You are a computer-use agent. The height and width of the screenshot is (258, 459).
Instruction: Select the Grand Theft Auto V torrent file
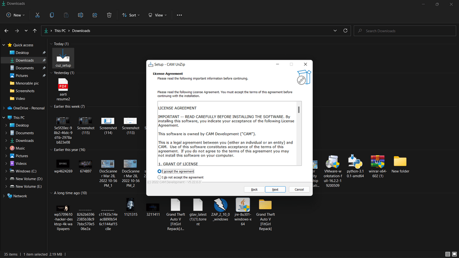(175, 215)
